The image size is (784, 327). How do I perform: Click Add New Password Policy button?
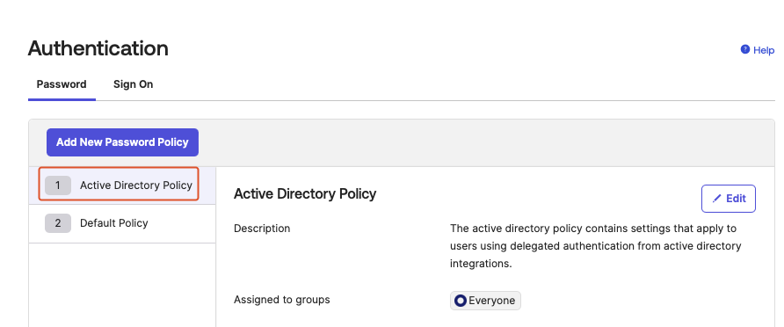click(x=122, y=142)
